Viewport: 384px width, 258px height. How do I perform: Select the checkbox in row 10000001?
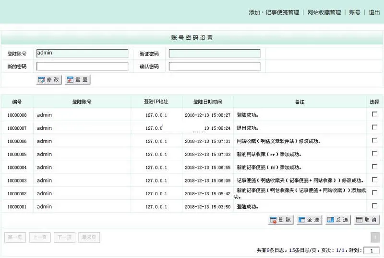[x=374, y=206]
